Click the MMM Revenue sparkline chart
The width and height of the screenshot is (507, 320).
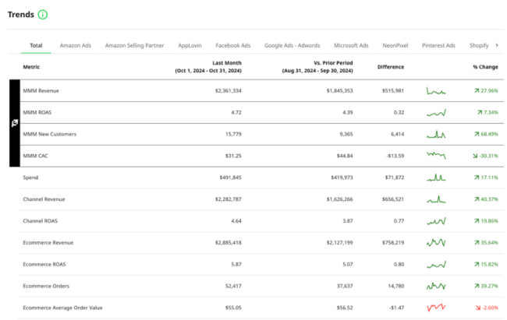(x=436, y=91)
